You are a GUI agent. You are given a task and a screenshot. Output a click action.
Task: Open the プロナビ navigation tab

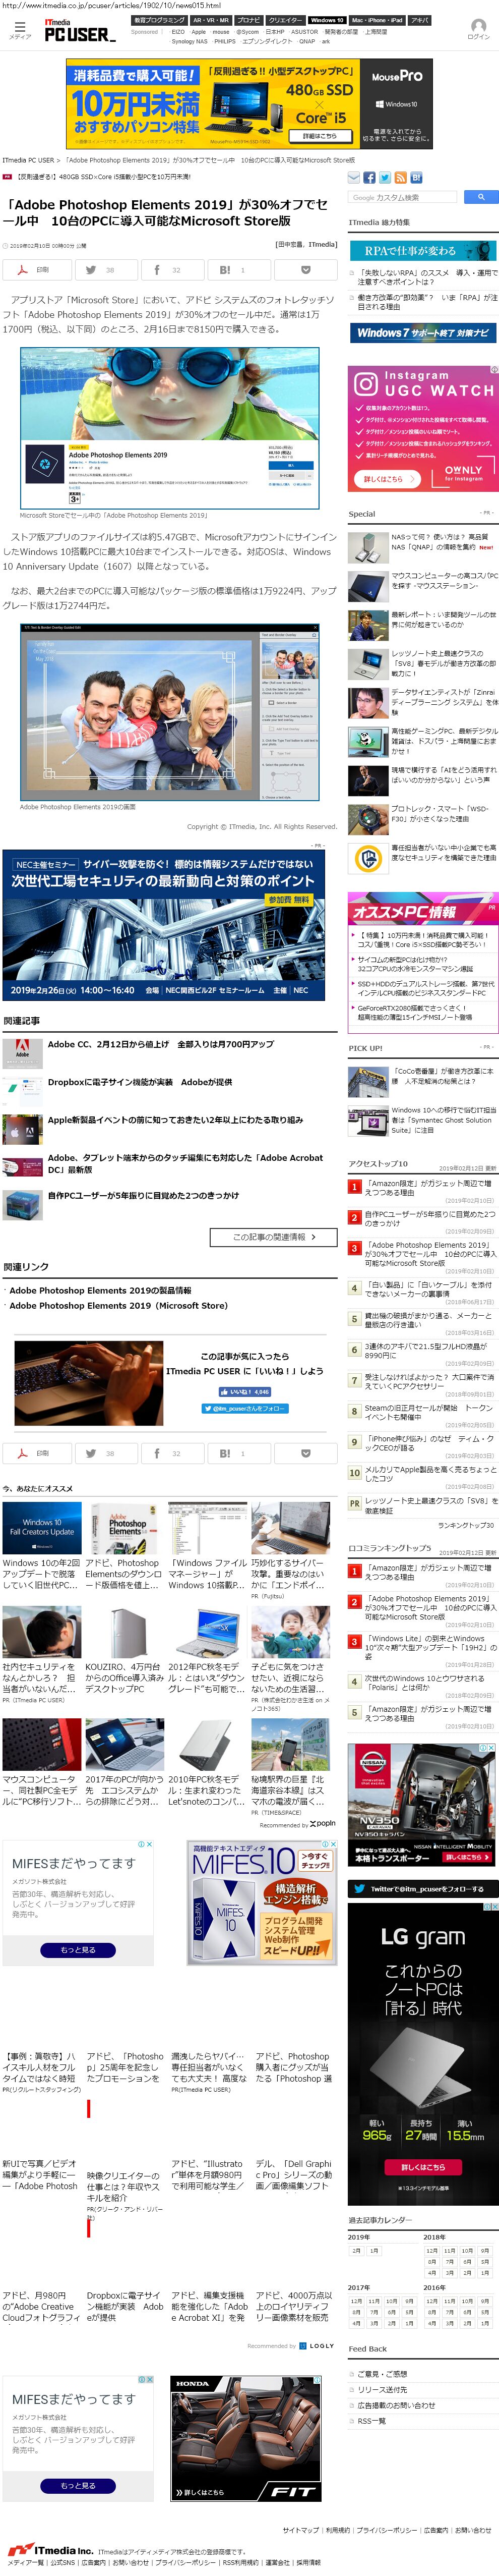tap(248, 20)
